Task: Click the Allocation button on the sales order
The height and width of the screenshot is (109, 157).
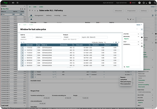Action: point(118,11)
